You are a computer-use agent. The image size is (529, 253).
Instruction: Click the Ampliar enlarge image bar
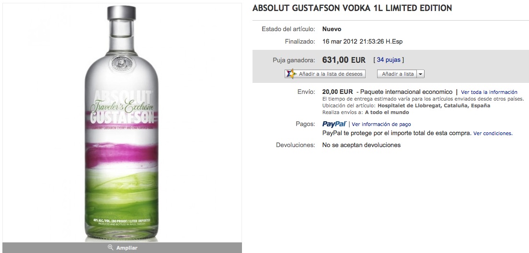click(x=122, y=248)
